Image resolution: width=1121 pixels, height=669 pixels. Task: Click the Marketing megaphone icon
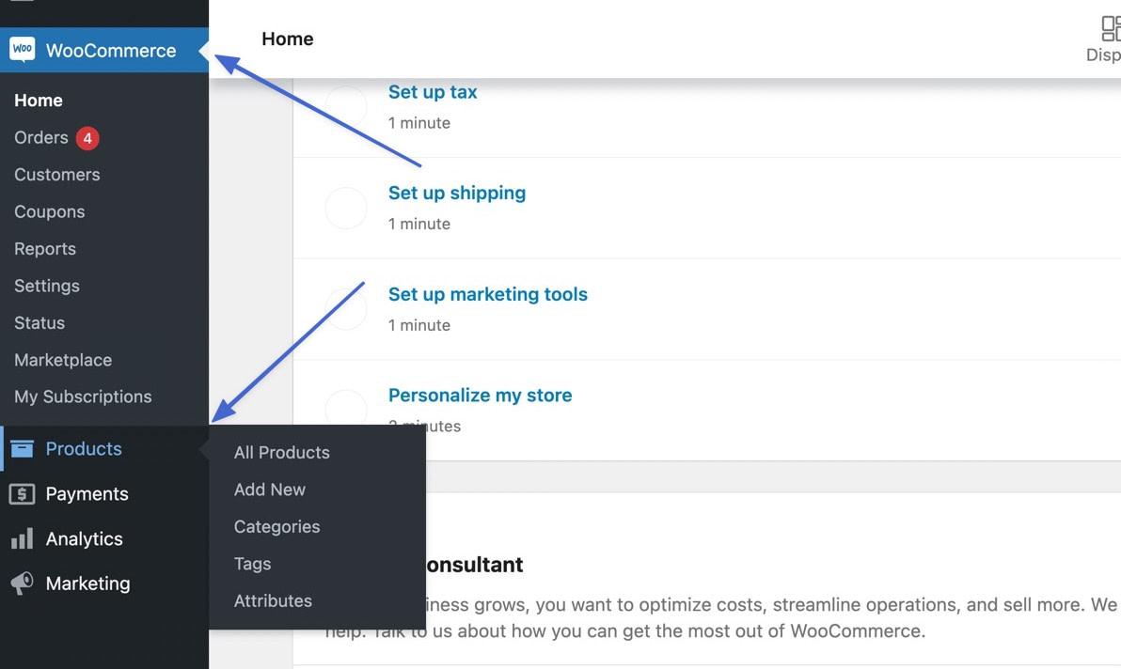(x=22, y=583)
